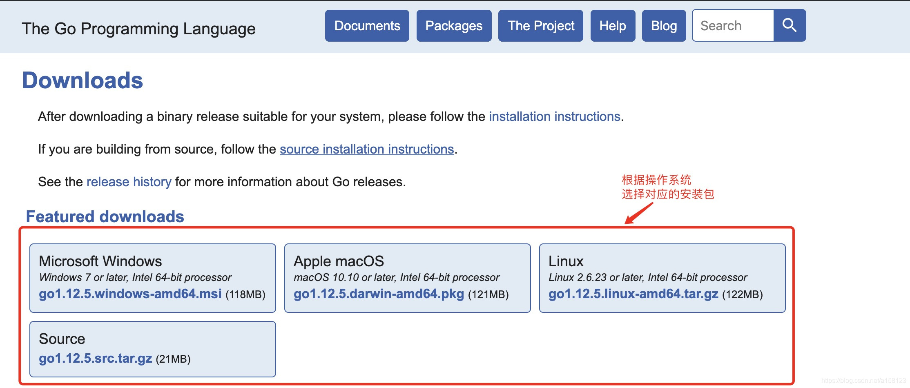Open the Packages menu

click(454, 26)
